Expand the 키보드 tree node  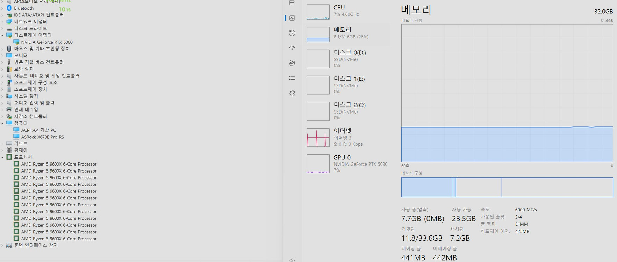click(2, 144)
